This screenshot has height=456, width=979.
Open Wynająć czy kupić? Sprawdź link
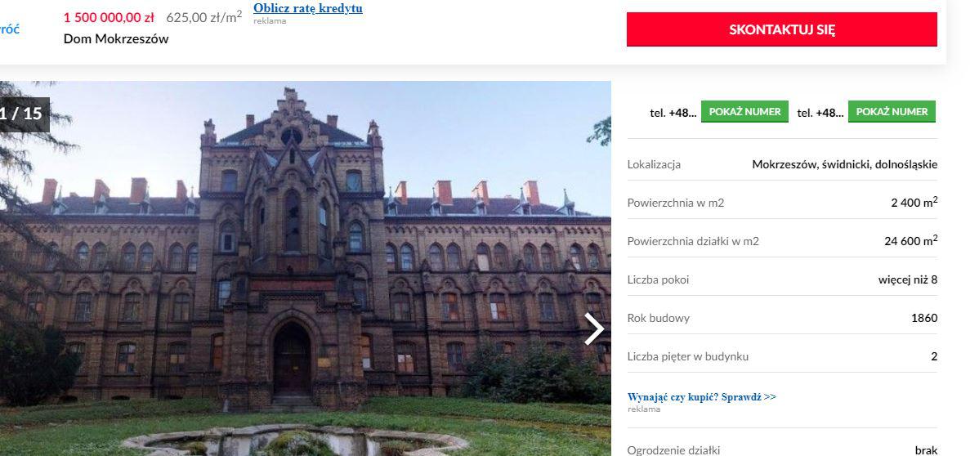pyautogui.click(x=702, y=396)
